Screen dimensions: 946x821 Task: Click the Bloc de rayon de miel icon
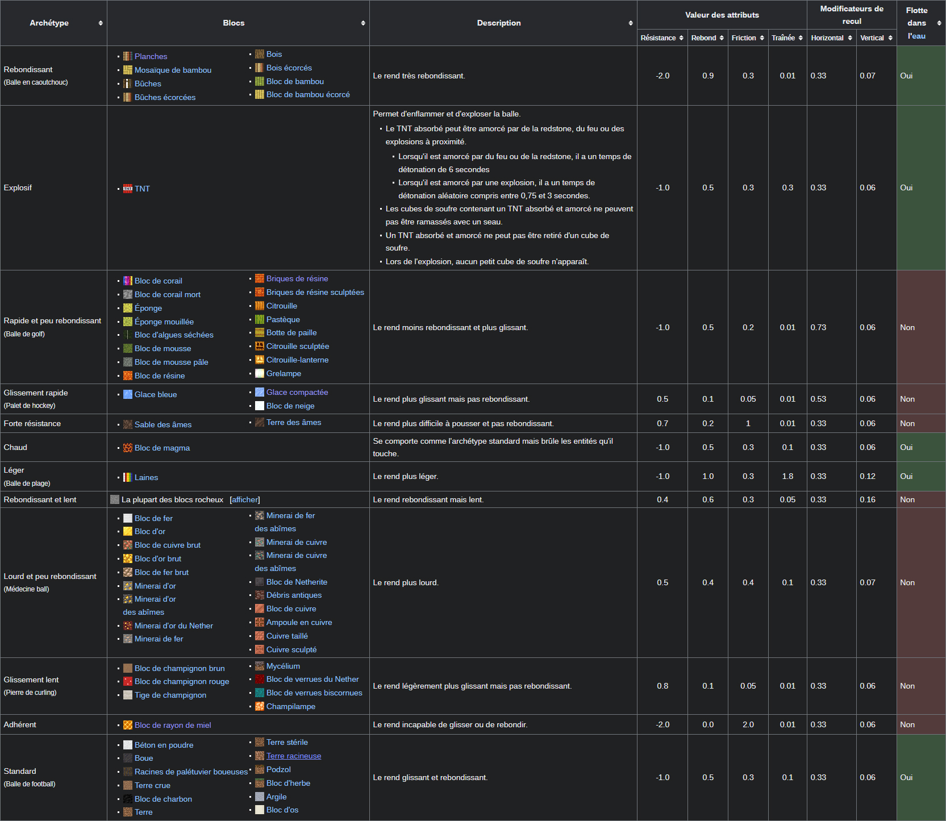[x=128, y=725]
